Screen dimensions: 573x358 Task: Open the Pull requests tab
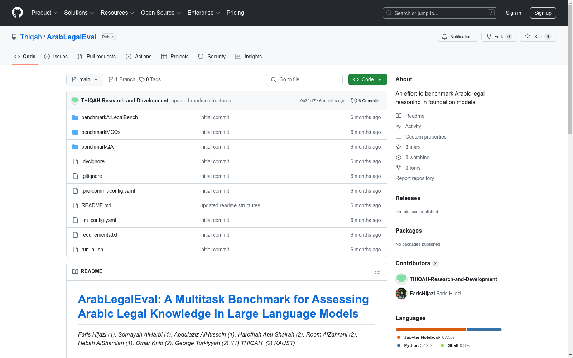click(x=96, y=57)
